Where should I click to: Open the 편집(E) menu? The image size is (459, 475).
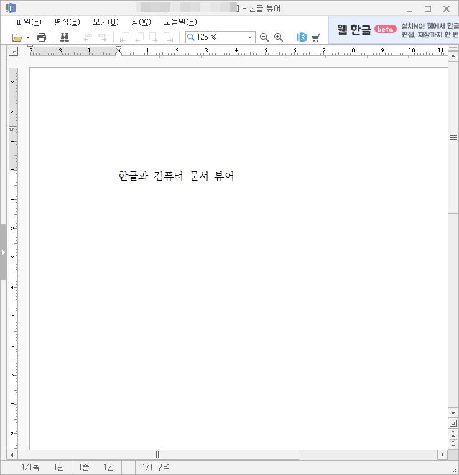67,22
